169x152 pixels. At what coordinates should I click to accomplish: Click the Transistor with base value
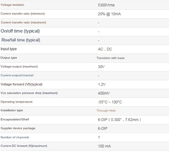[x=110, y=58]
